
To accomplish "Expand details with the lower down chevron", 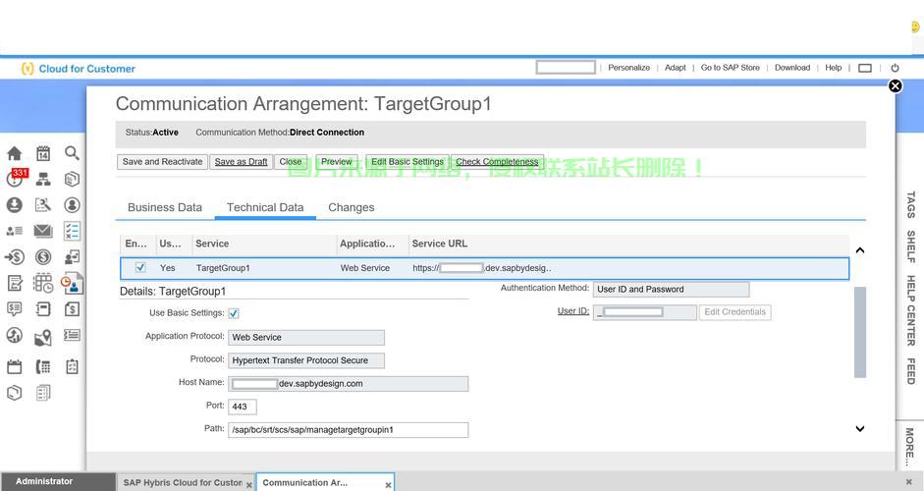I will [x=859, y=429].
